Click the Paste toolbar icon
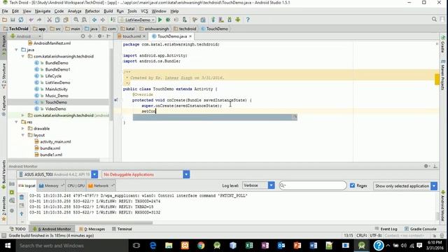Screen dimensions: 448x252 (x=66, y=20)
